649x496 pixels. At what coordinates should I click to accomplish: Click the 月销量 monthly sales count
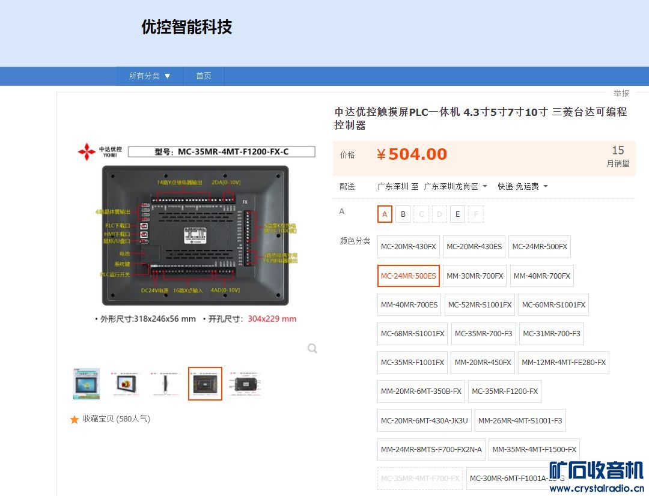tap(618, 156)
